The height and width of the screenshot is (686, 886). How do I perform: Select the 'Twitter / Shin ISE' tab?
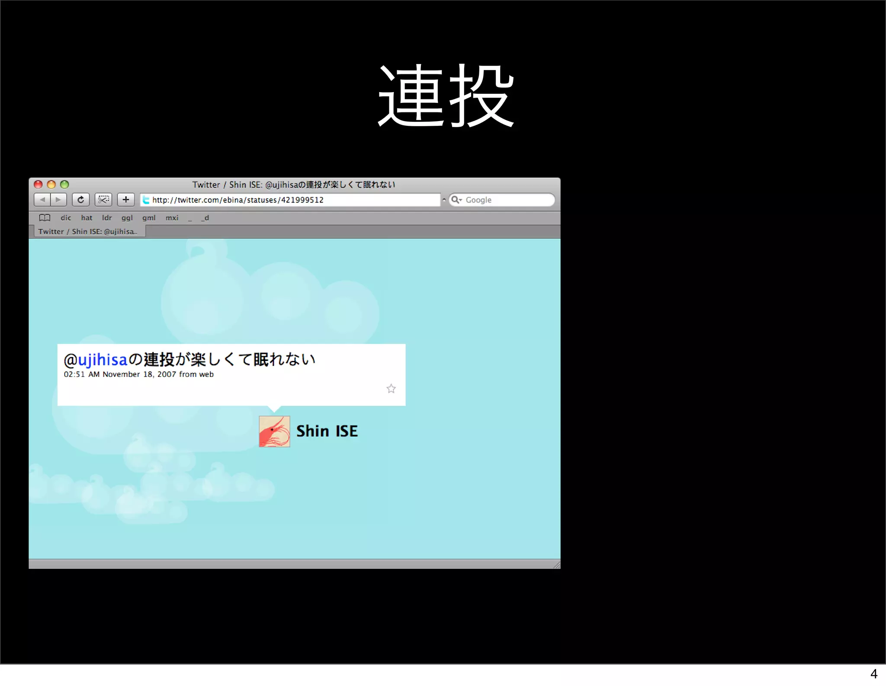click(87, 232)
